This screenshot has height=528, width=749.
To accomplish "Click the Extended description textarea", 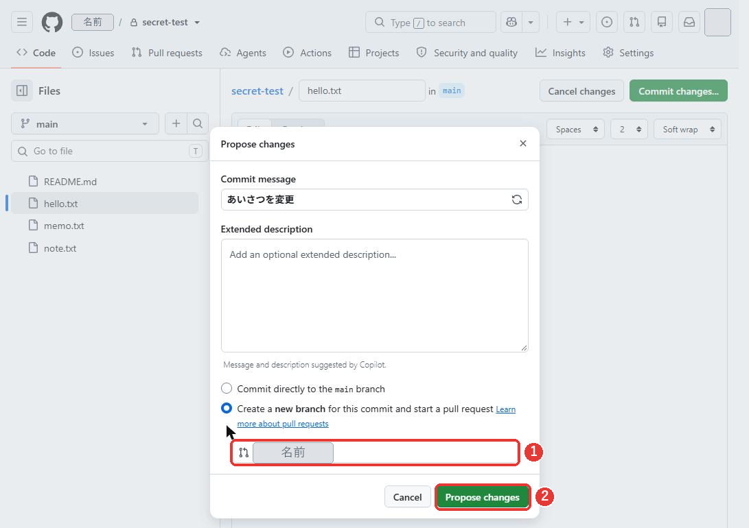I will [375, 296].
